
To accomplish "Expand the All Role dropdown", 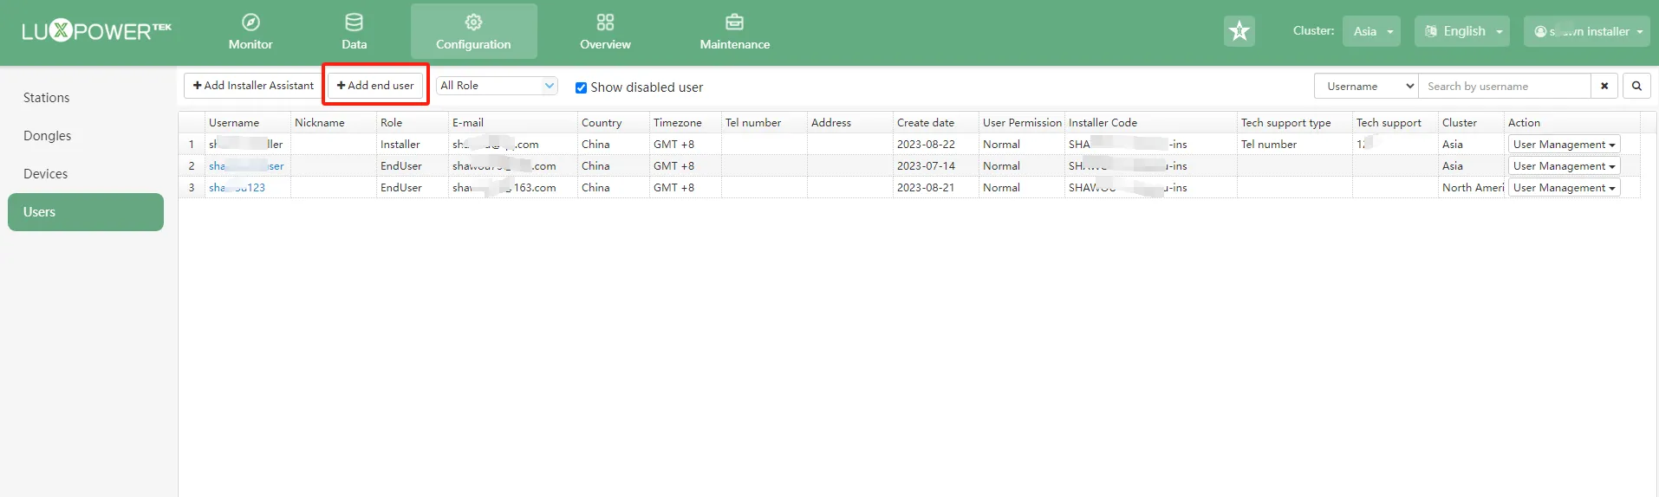I will (x=496, y=86).
